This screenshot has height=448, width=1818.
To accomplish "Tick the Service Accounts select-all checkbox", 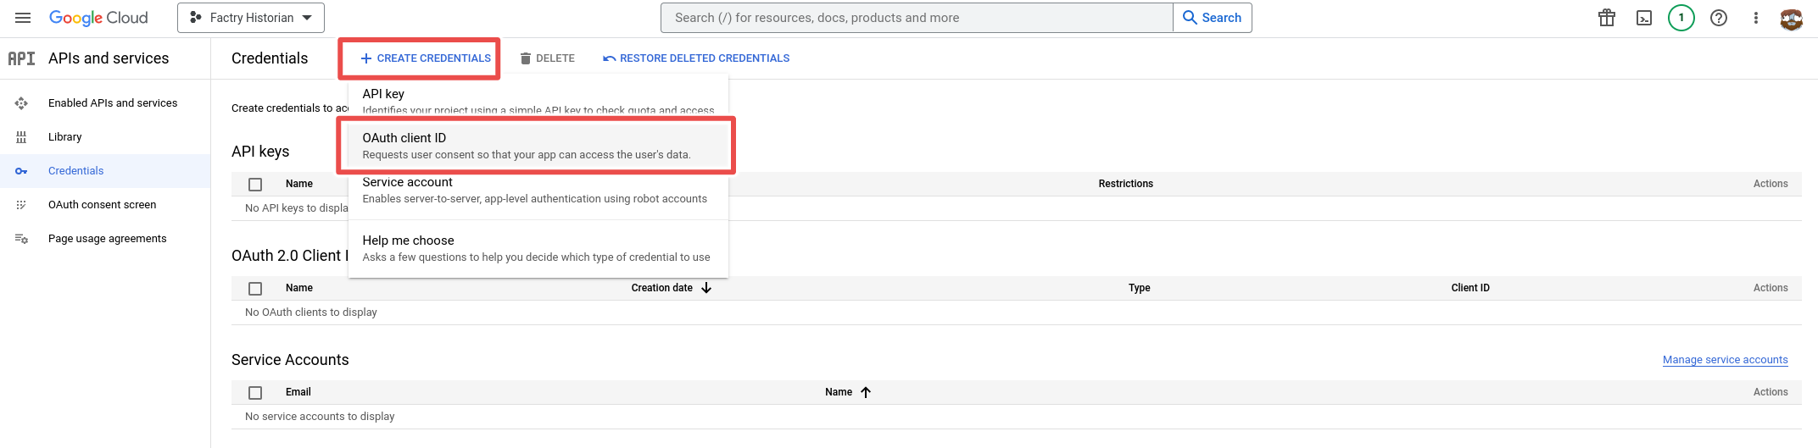I will pyautogui.click(x=255, y=392).
